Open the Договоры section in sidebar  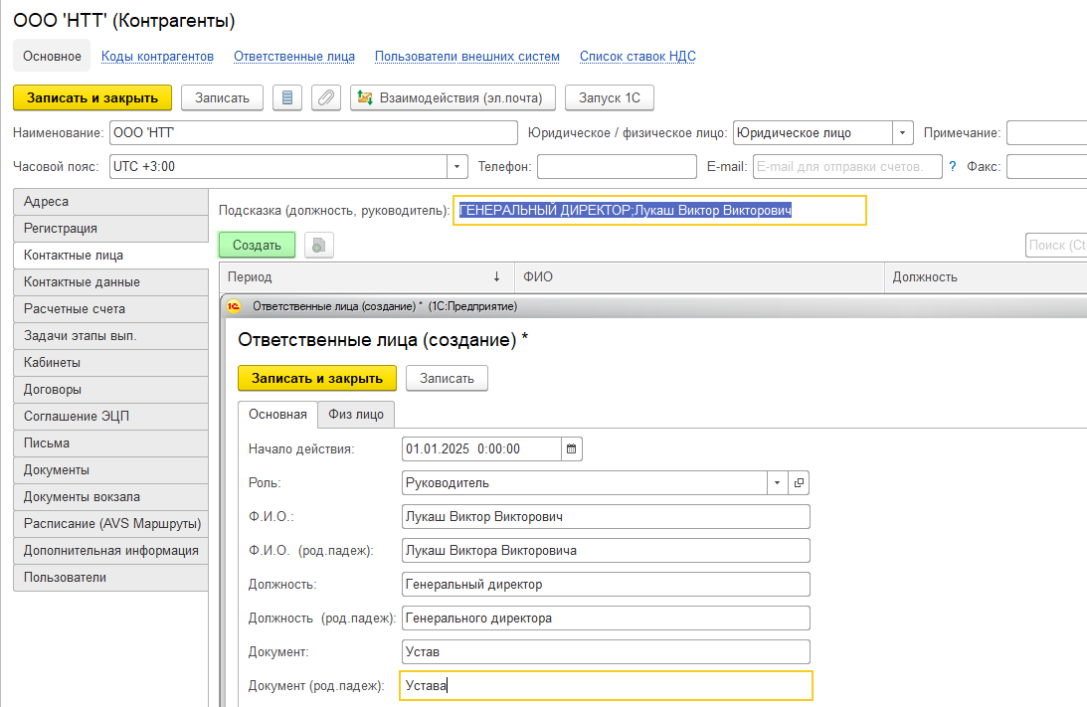[53, 390]
